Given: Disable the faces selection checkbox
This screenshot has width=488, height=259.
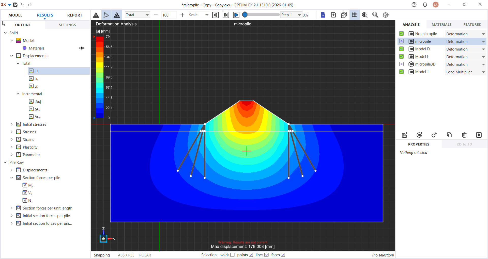Looking at the screenshot, I should tap(283, 255).
